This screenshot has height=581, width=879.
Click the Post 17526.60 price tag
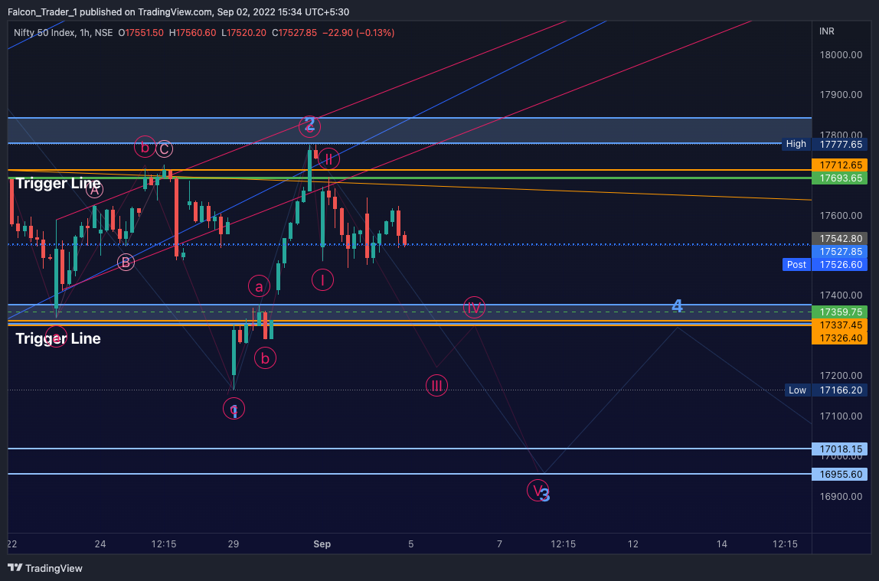click(x=824, y=264)
